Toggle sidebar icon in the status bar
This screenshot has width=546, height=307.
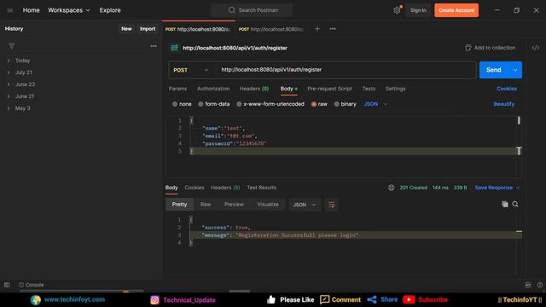click(7, 285)
